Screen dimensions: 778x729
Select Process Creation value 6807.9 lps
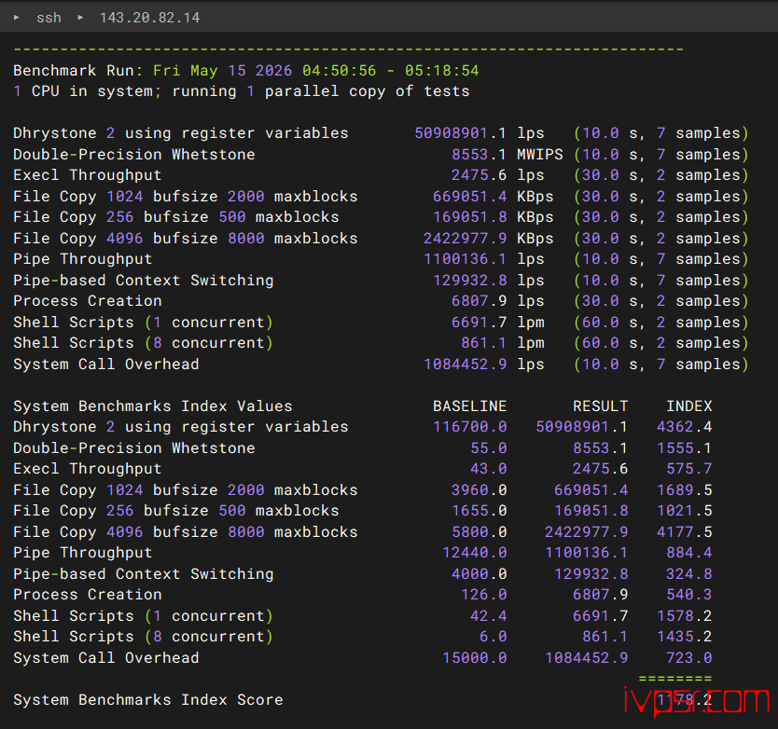[497, 301]
